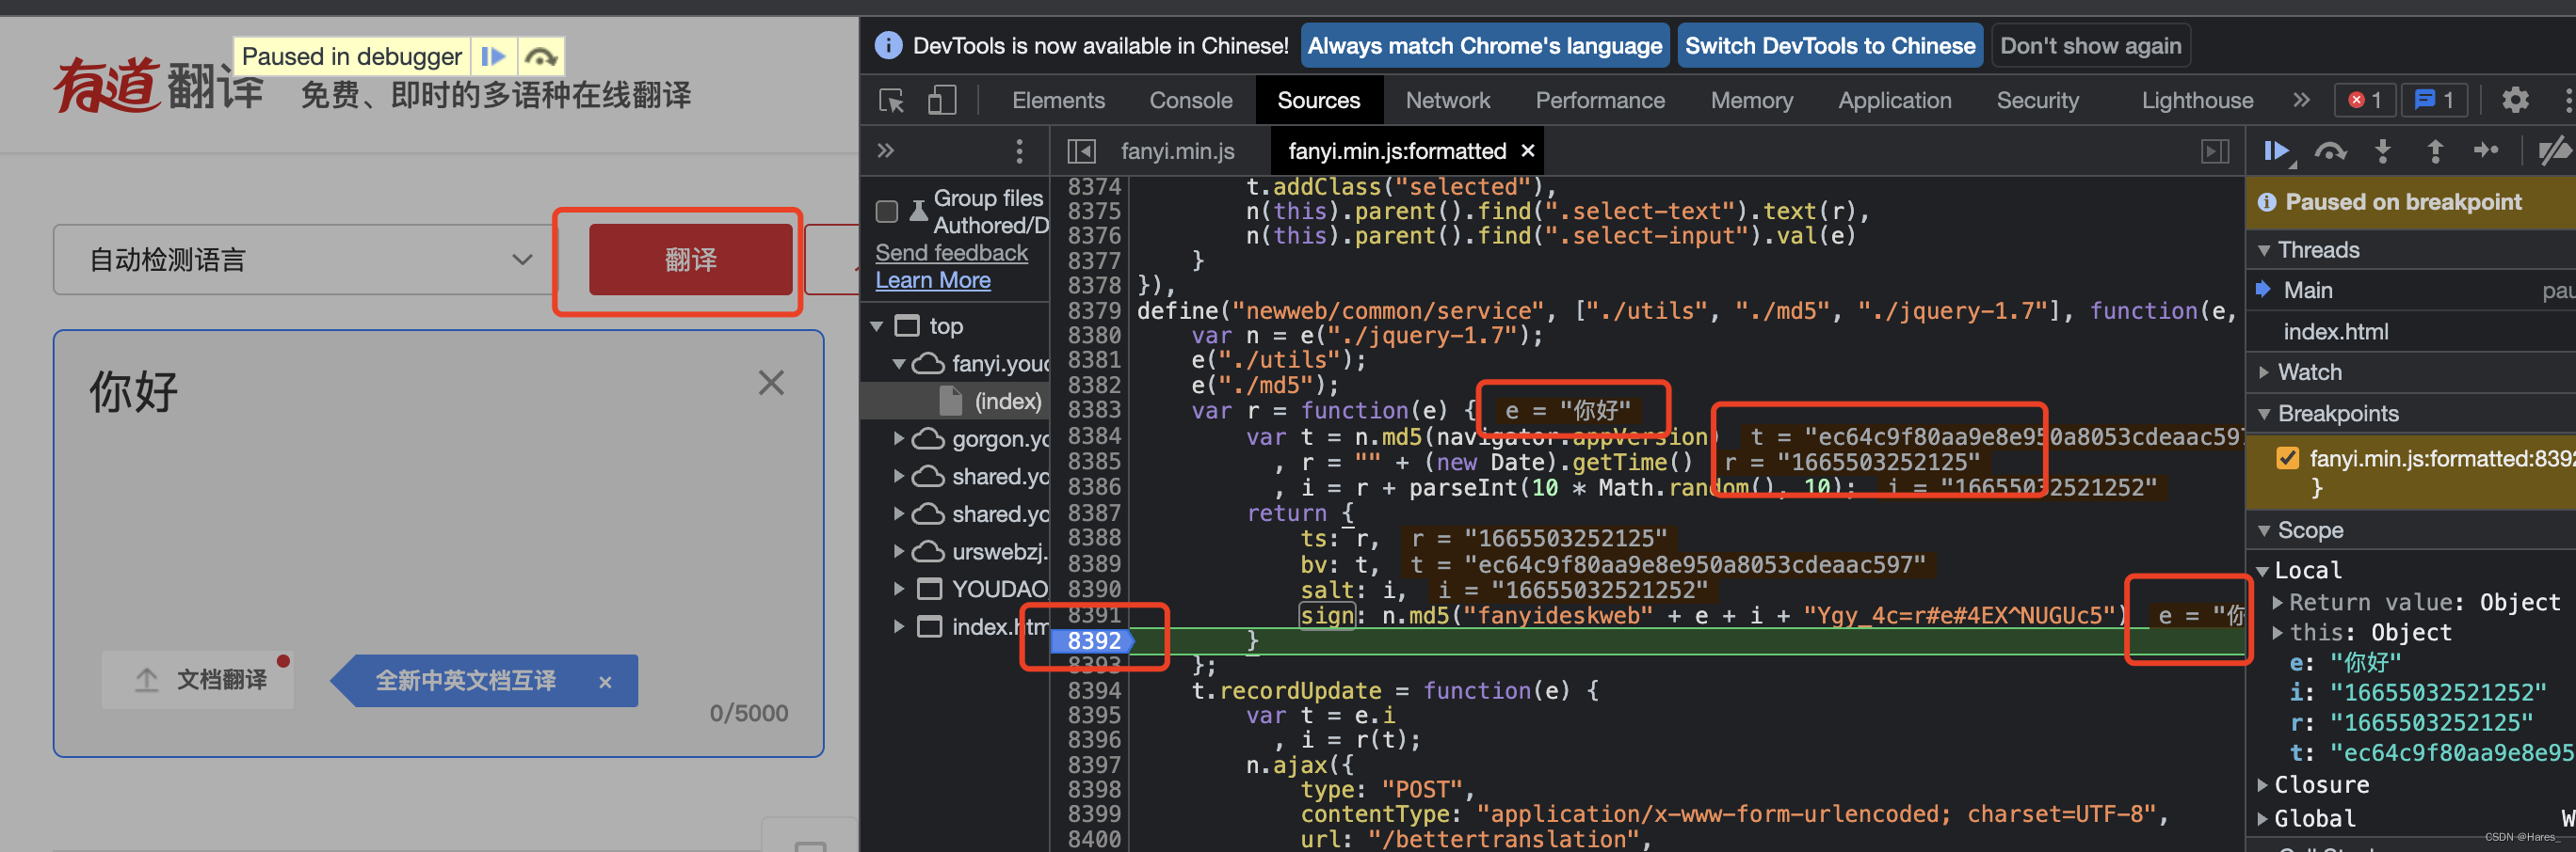Open the Security tab
Image resolution: width=2576 pixels, height=852 pixels.
(2037, 100)
